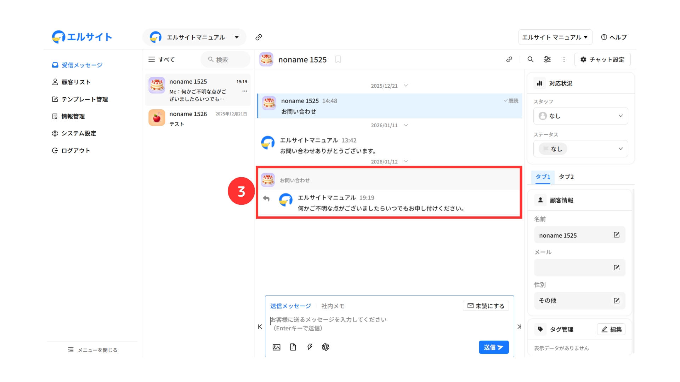Switch to the 社内メモ tab
This screenshot has height=382, width=680.
pos(333,306)
